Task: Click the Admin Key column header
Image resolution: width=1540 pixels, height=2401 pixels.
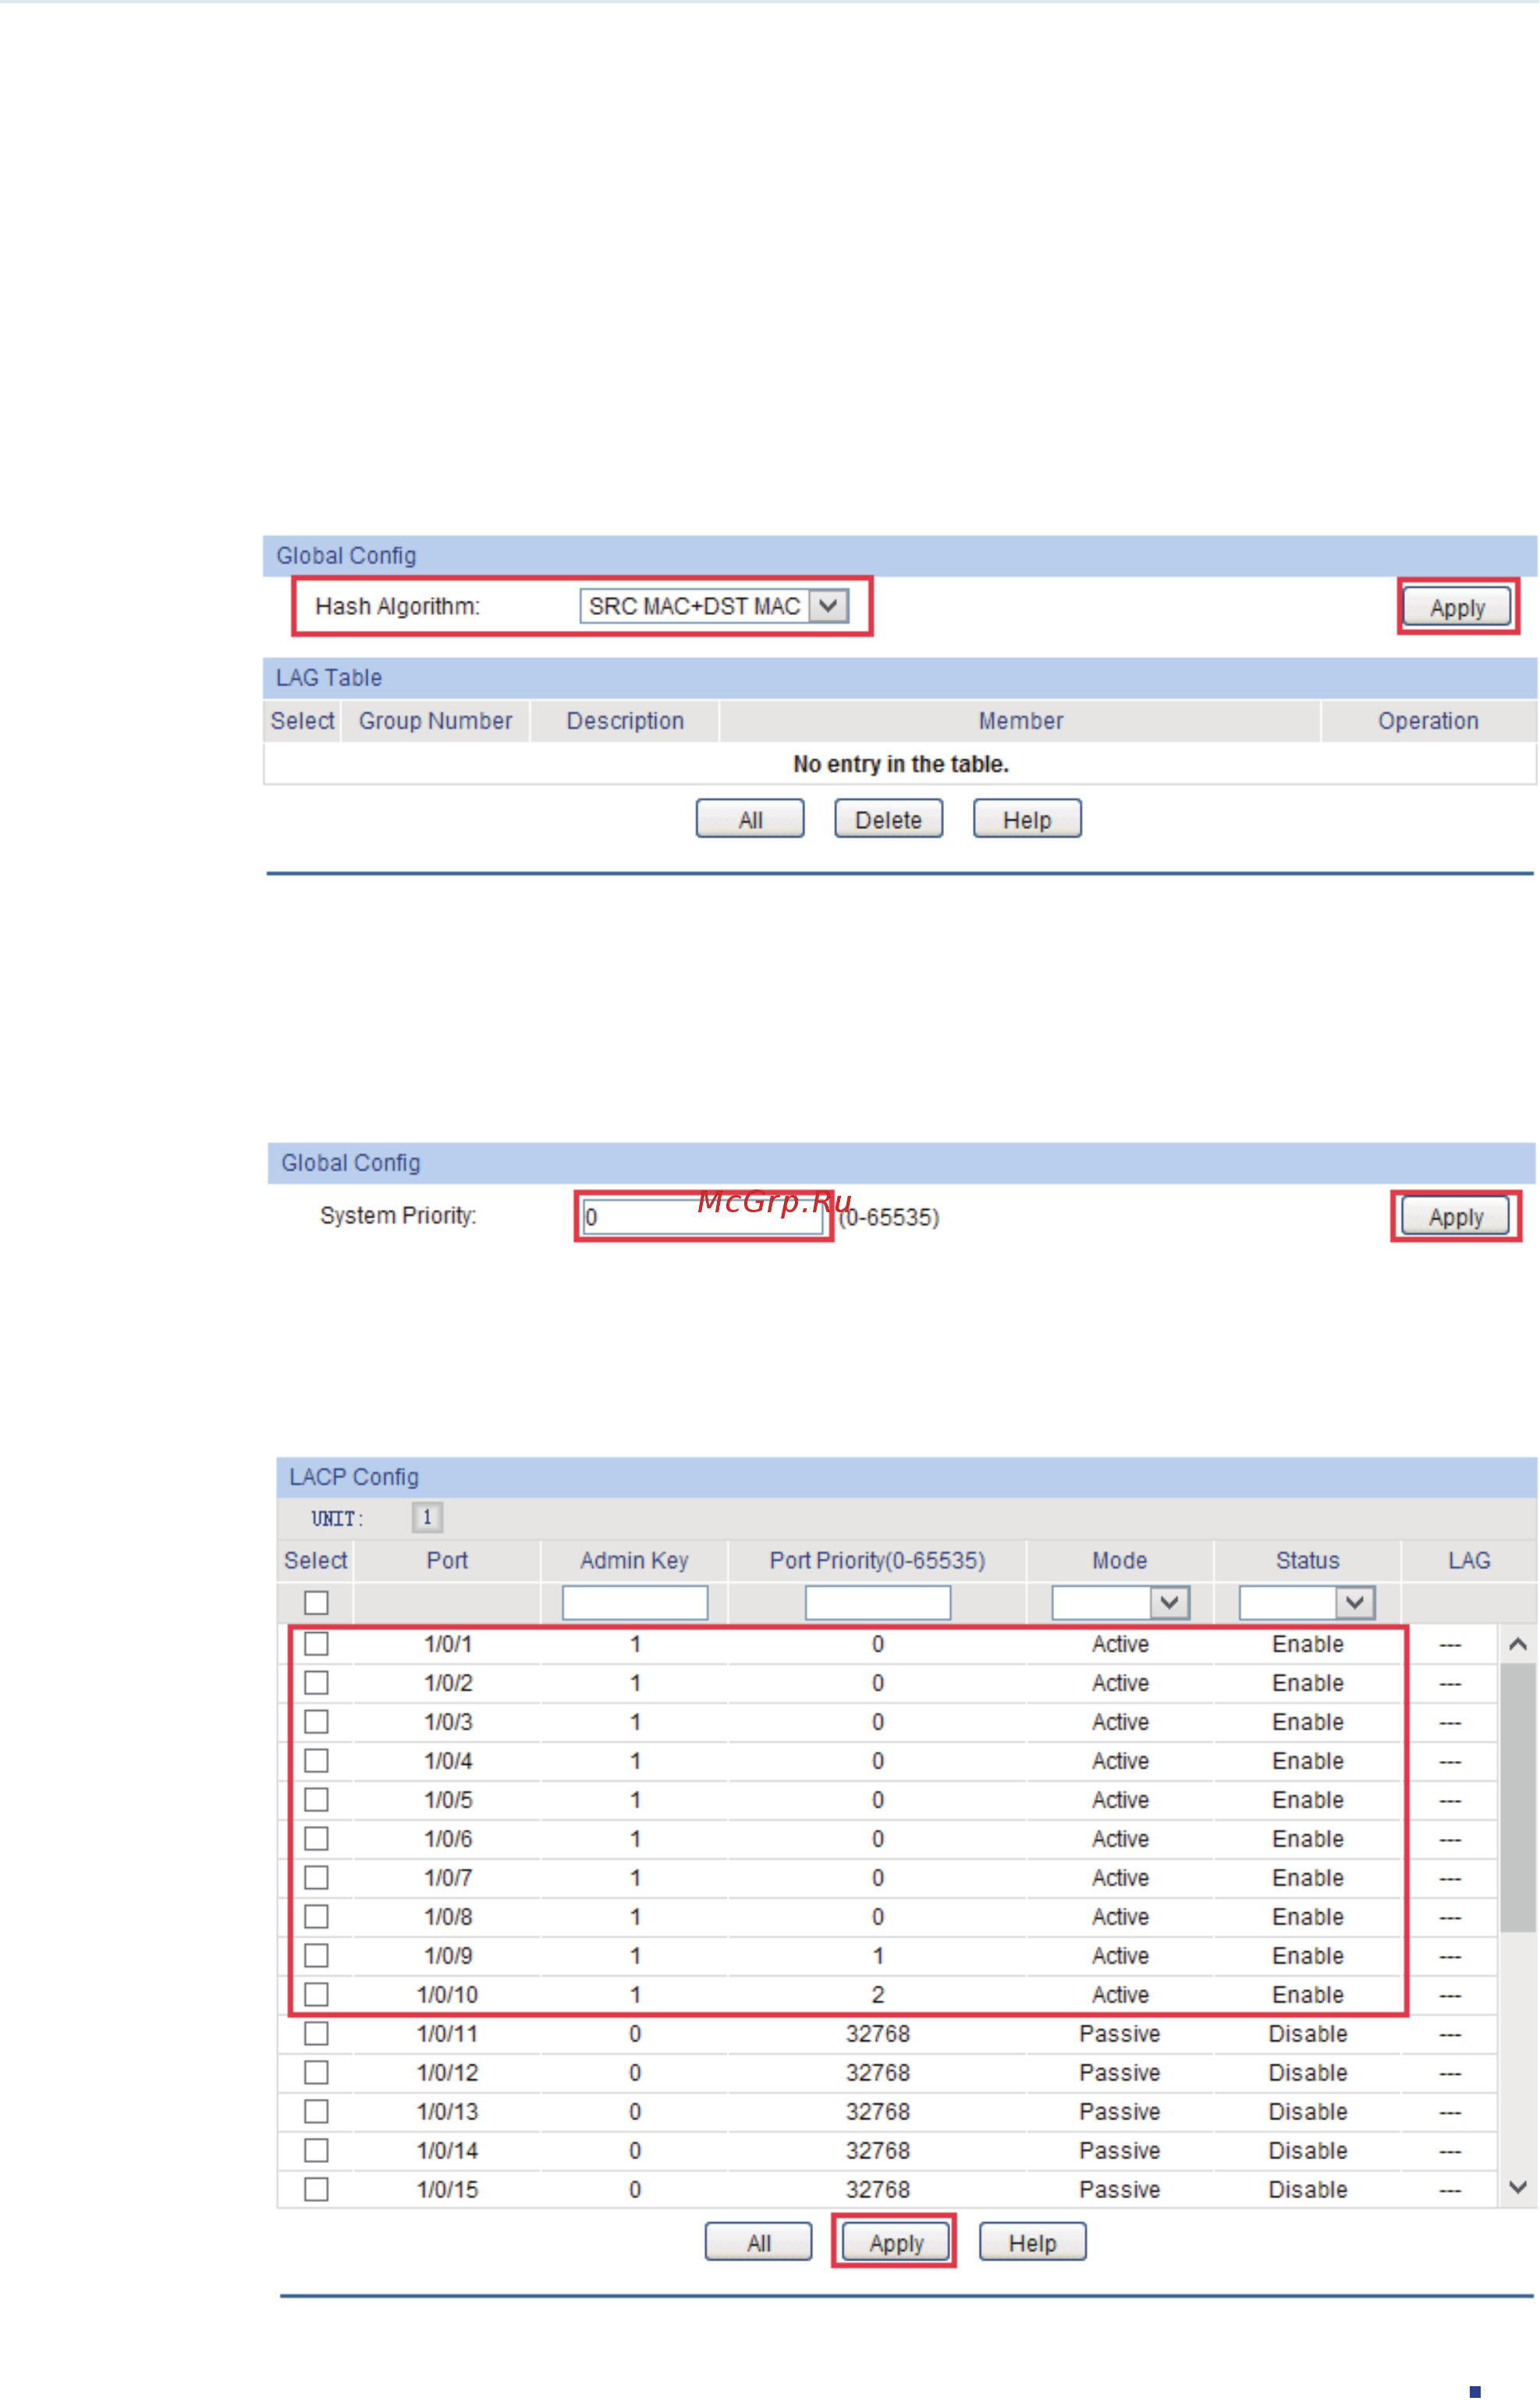Action: point(634,1560)
